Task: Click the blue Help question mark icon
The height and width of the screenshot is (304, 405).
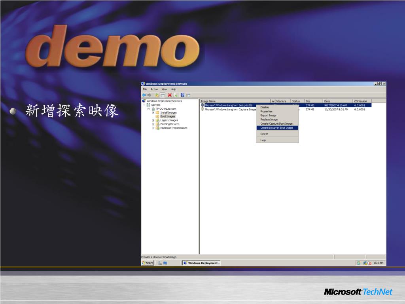Action: [183, 95]
